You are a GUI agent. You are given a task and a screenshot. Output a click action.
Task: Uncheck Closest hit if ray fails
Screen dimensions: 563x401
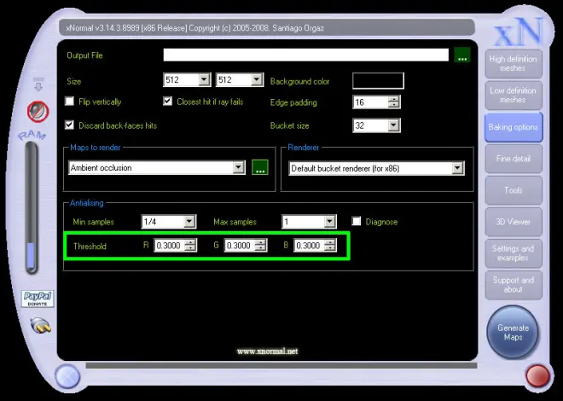[167, 102]
